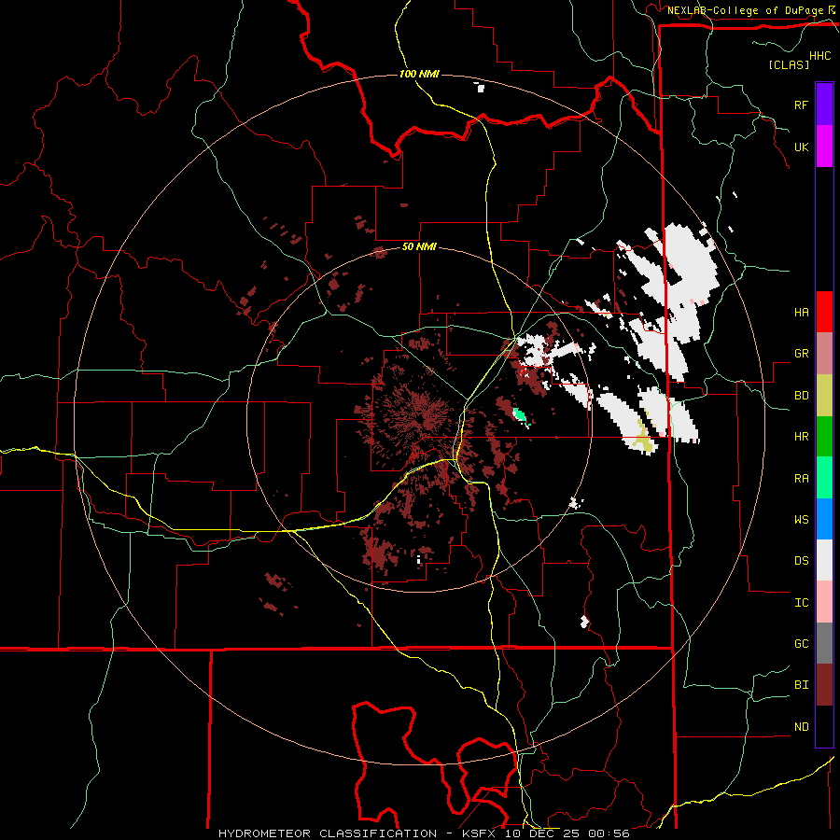This screenshot has height=840, width=840.
Task: Click the DS legend label
Action: (x=801, y=561)
